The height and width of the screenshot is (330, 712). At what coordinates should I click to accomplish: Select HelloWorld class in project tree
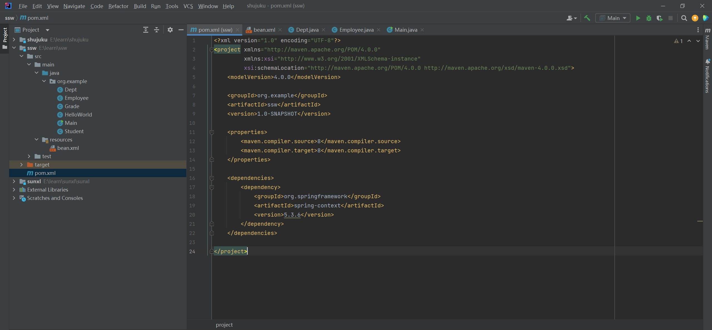(x=78, y=115)
